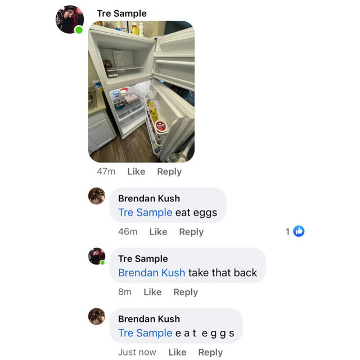Open Brendan Kush's avatar on latest reply
The image size is (360, 360).
point(97,316)
